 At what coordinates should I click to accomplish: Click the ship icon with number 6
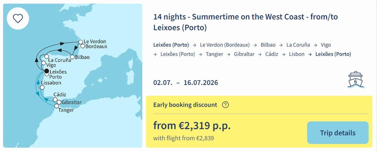(x=355, y=80)
